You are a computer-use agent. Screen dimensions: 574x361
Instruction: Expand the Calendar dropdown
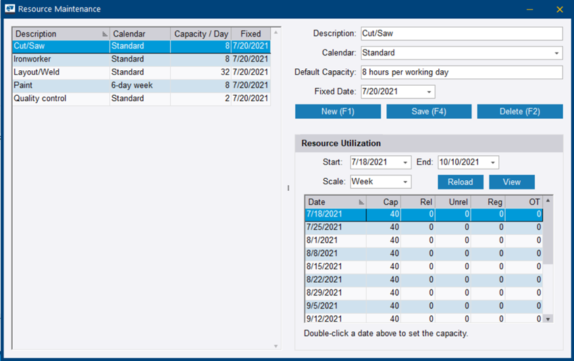click(556, 53)
